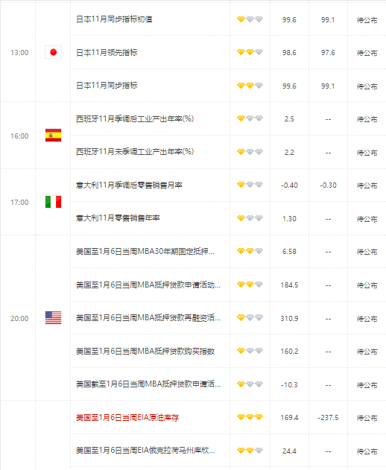Open 美国至1月6日当周MBA30年期固定抵押 entry
386x470 pixels.
click(x=145, y=251)
